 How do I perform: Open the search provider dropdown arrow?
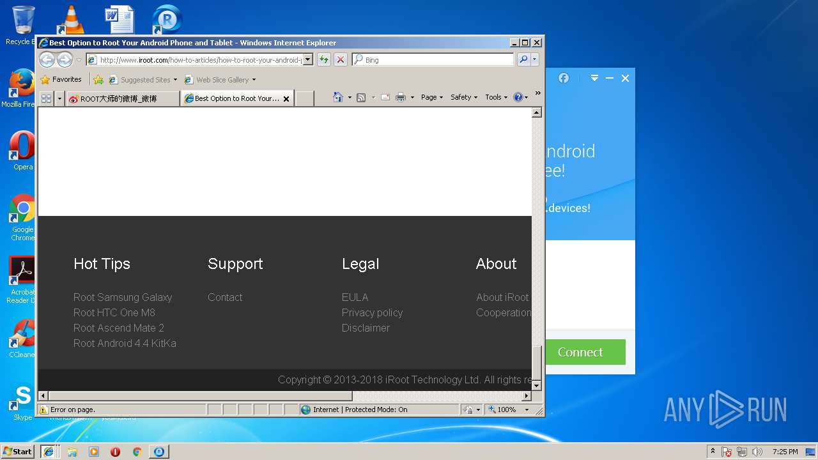click(x=535, y=59)
